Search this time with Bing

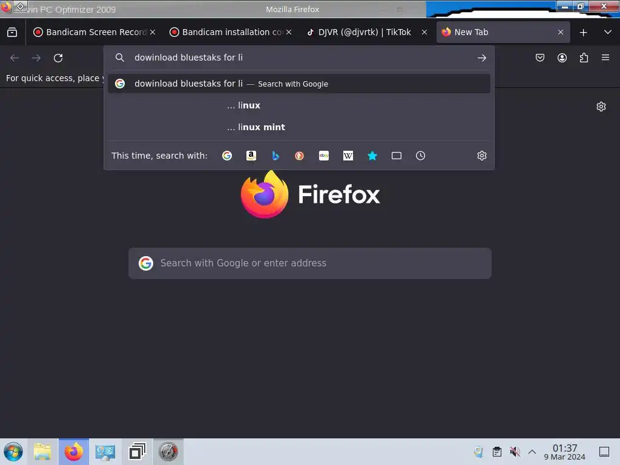click(x=275, y=156)
